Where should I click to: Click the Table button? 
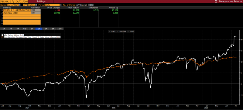91,5
